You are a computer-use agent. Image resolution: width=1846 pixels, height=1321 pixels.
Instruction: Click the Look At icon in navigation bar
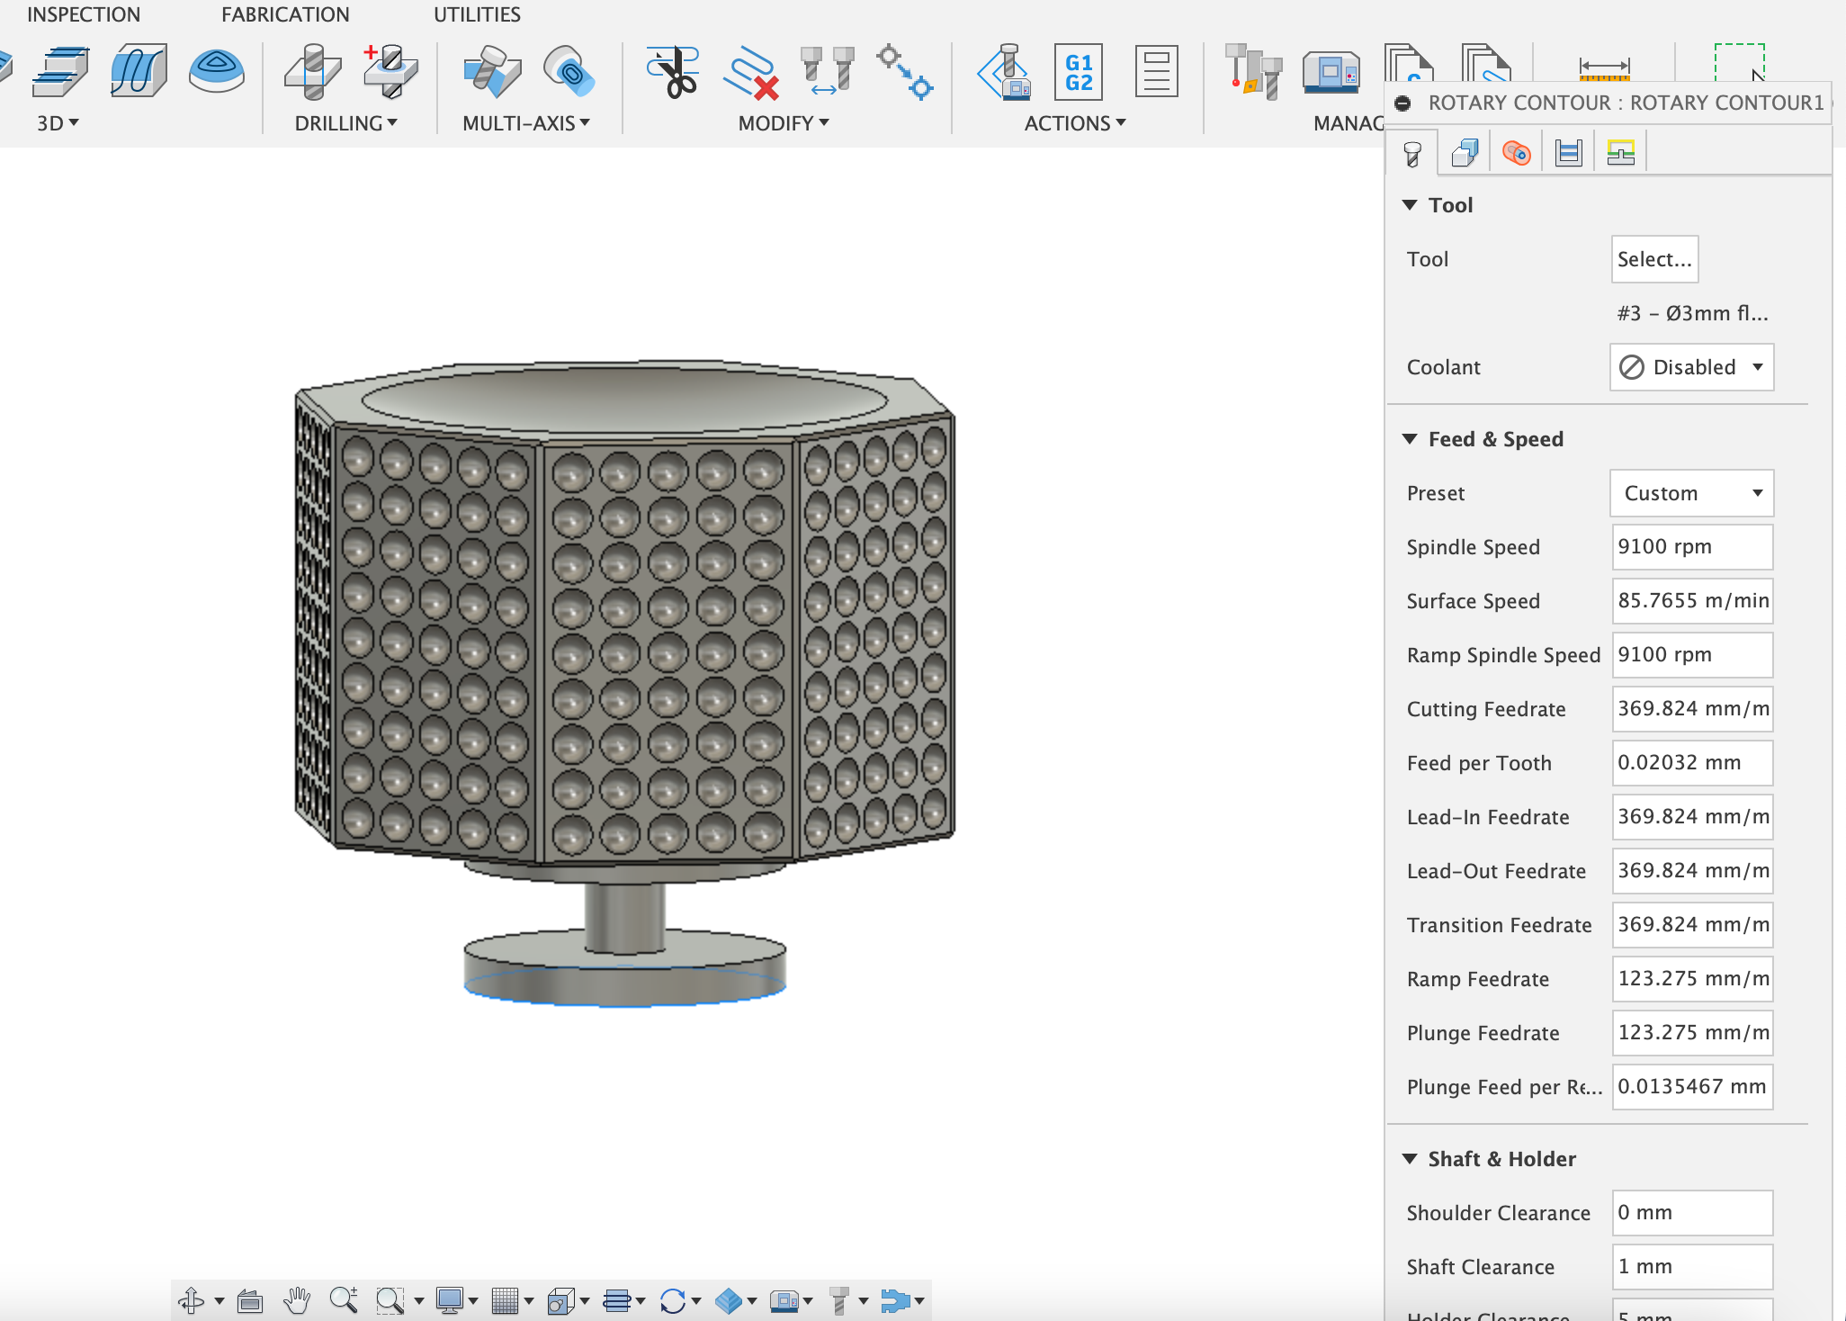tap(250, 1300)
